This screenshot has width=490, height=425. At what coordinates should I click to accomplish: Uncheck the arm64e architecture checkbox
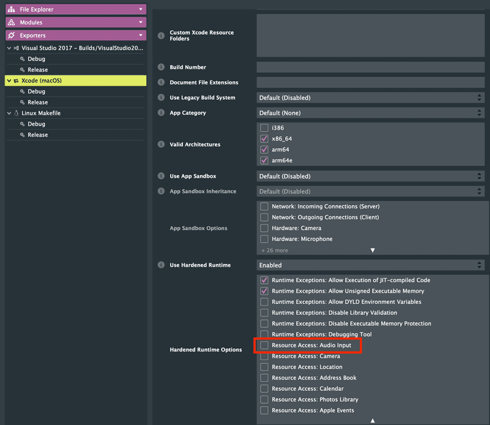coord(264,160)
